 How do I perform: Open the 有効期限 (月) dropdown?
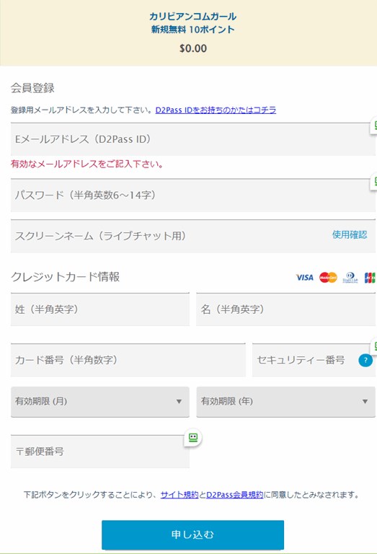click(x=100, y=402)
